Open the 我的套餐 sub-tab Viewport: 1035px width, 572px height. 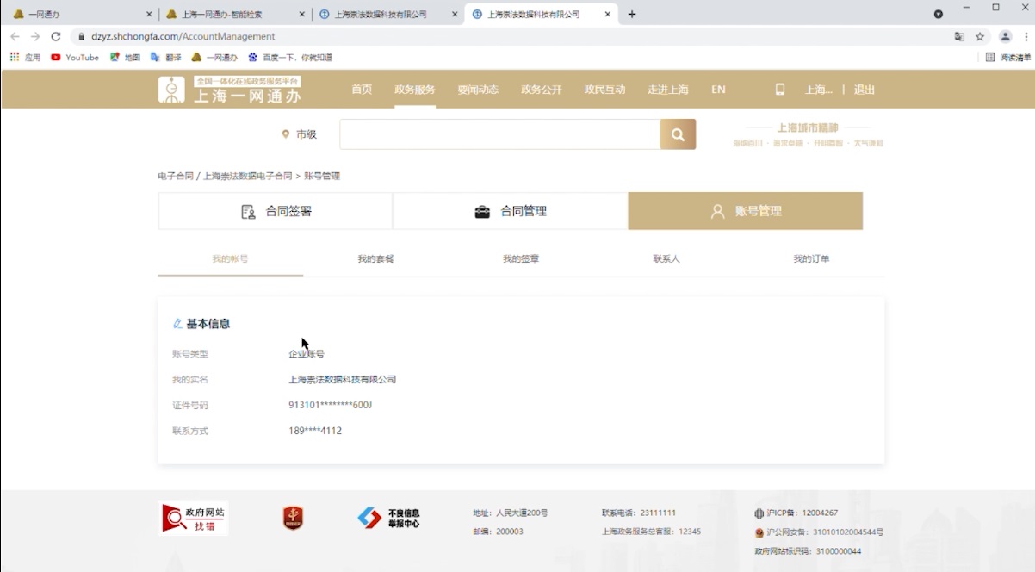[375, 259]
